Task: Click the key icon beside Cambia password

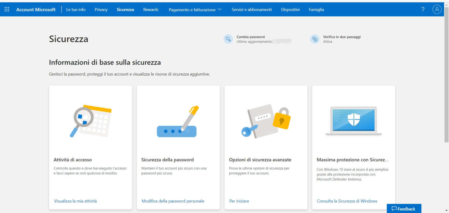Action: point(228,39)
